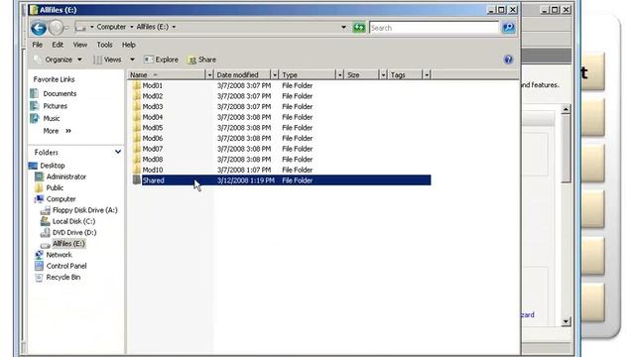Select Allfiles (E:) in the folder tree
Screen dimensions: 635x357
[68, 244]
